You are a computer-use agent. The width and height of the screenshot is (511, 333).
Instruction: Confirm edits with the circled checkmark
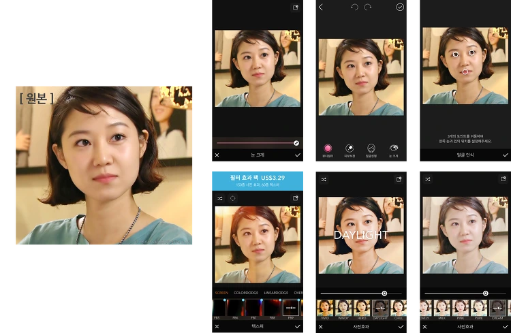[x=400, y=7]
